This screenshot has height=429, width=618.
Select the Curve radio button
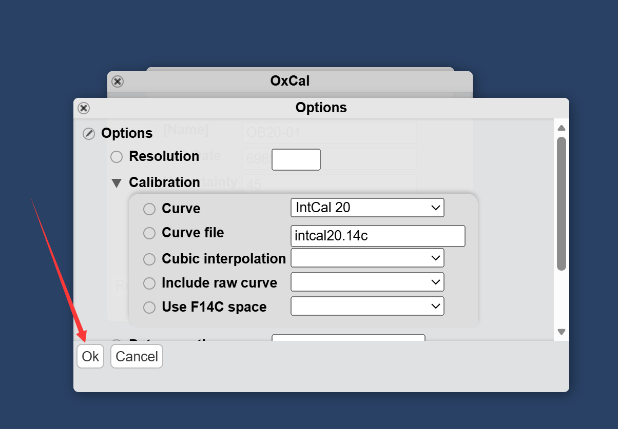(149, 209)
